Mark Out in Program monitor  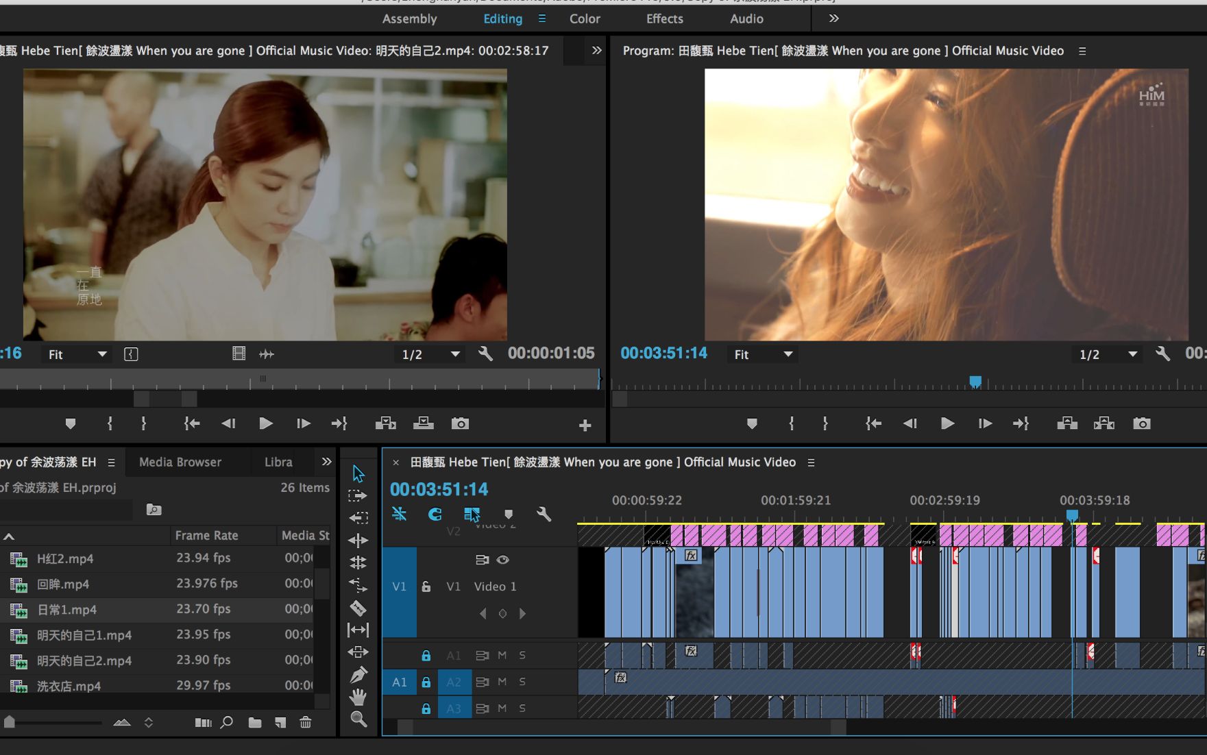(825, 423)
